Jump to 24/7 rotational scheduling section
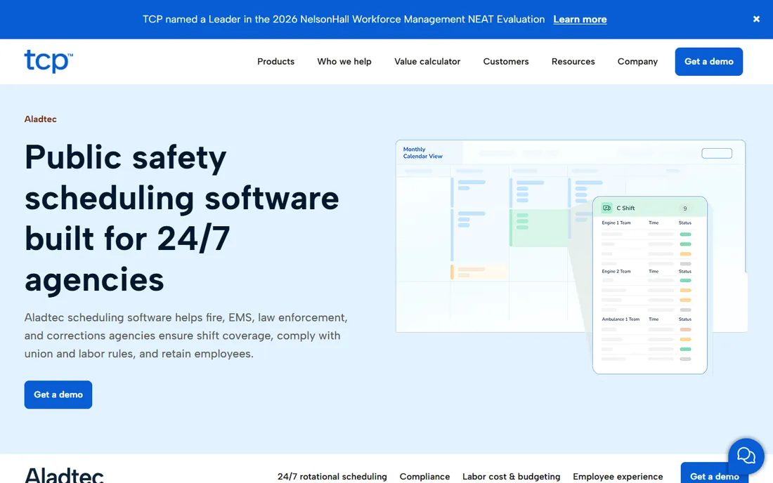The height and width of the screenshot is (483, 773). click(x=332, y=477)
